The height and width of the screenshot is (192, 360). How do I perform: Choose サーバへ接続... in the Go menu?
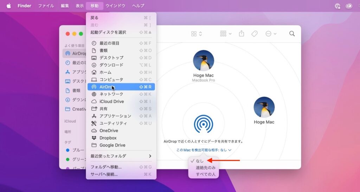tap(121, 174)
